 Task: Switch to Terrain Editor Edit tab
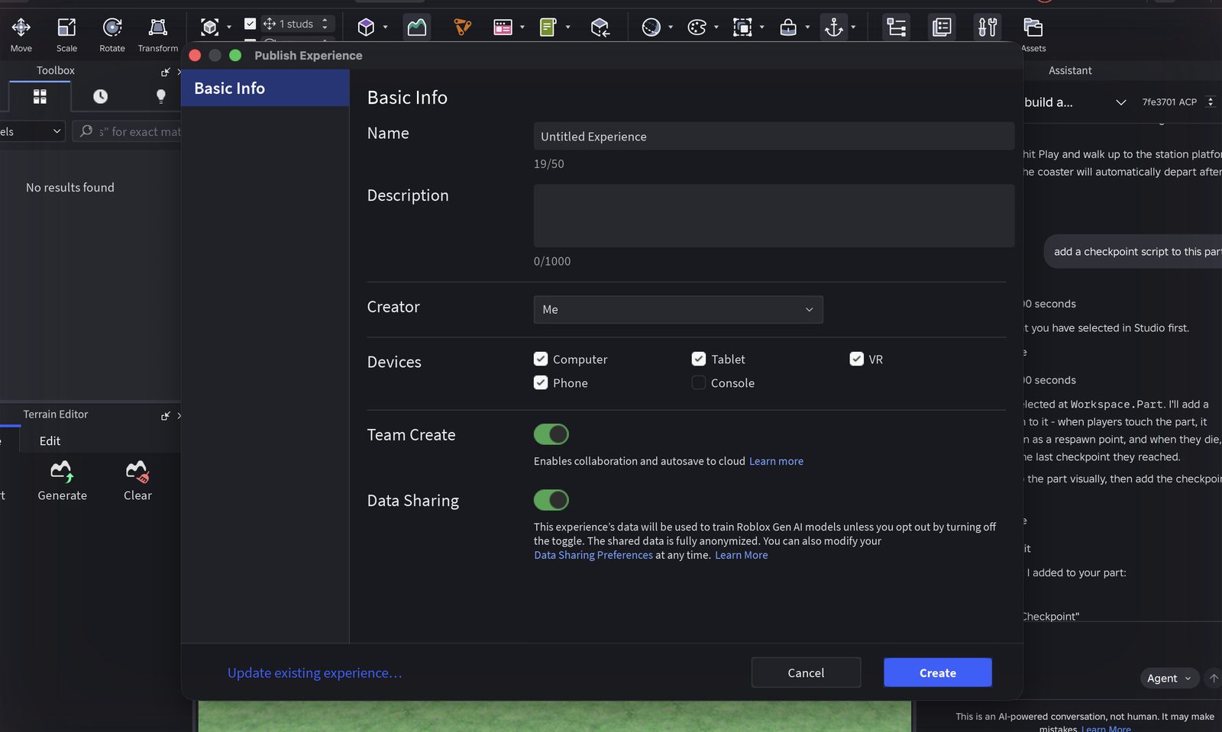(50, 441)
